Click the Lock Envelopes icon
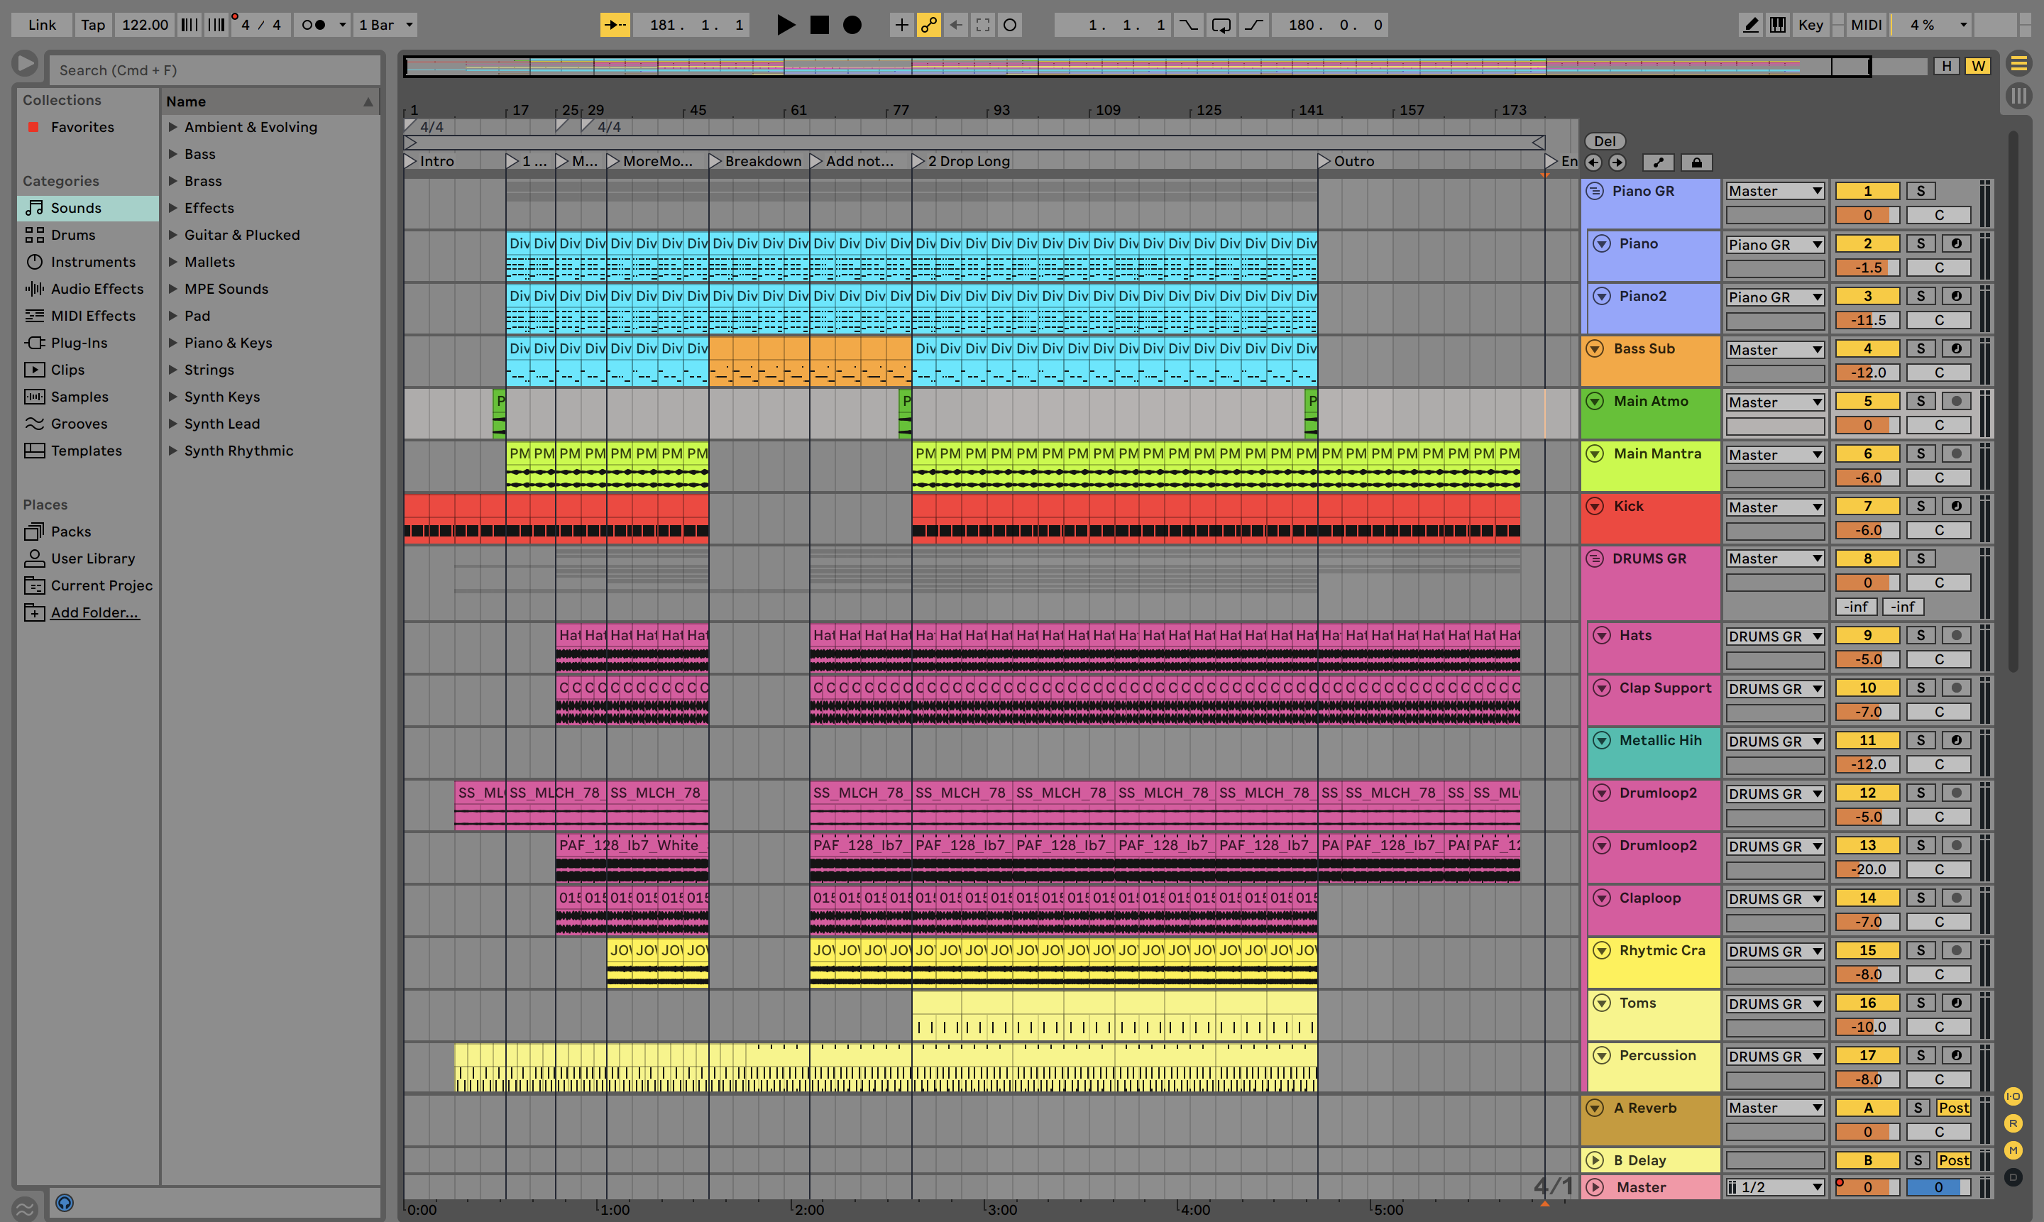This screenshot has height=1222, width=2044. [x=1696, y=163]
